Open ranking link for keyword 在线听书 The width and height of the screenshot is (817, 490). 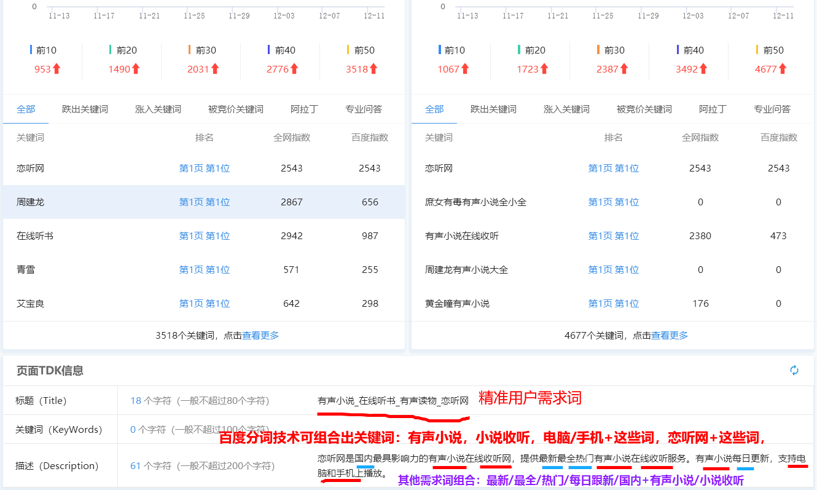click(x=205, y=236)
